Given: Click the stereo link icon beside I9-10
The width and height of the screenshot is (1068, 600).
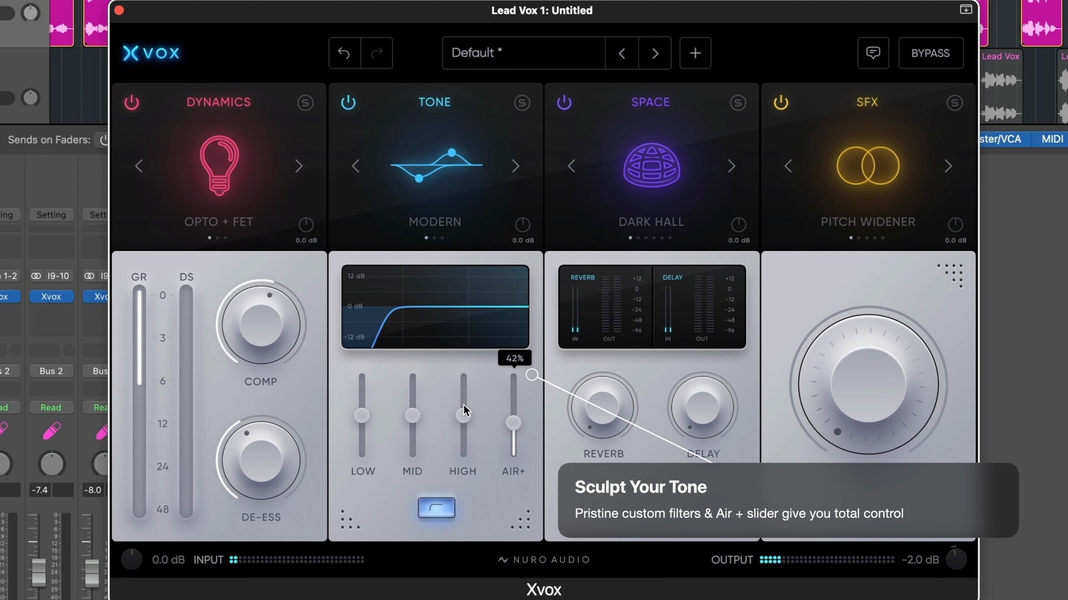Looking at the screenshot, I should pos(36,276).
